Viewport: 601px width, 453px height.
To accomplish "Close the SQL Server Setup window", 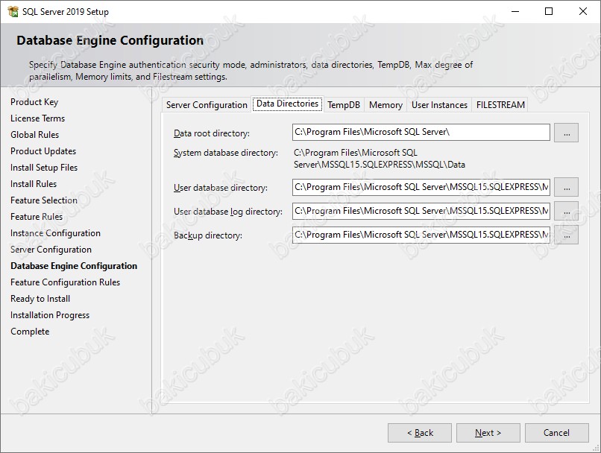I will (x=583, y=11).
